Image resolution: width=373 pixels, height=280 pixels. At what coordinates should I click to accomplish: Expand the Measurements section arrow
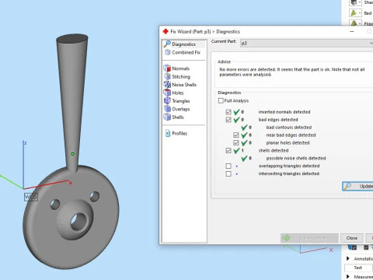348,277
